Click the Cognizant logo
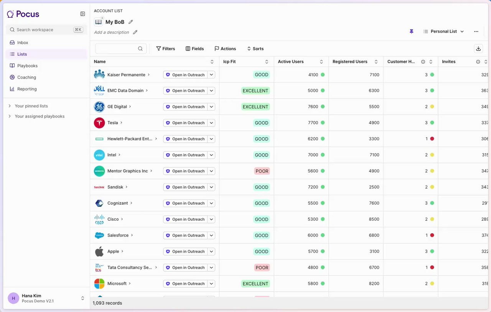The width and height of the screenshot is (491, 312). click(99, 203)
